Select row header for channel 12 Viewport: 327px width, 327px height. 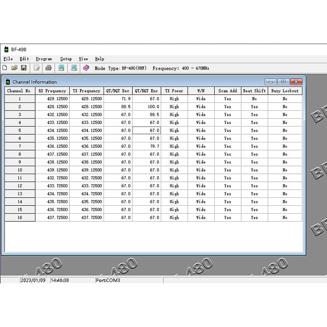[x=20, y=186]
